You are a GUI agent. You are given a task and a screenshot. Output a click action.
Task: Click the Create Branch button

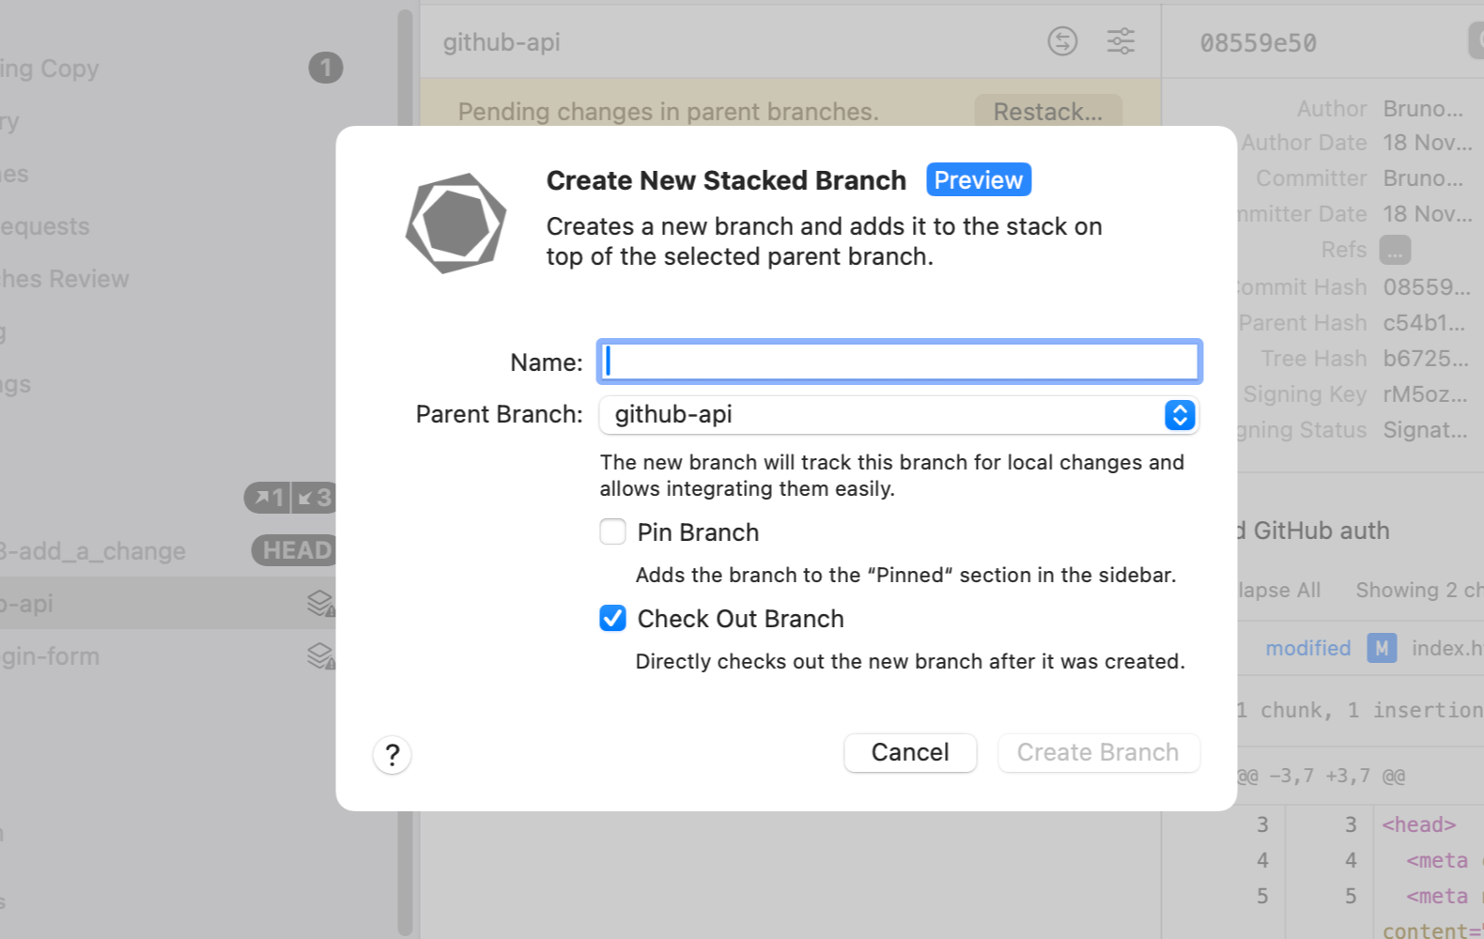tap(1098, 752)
